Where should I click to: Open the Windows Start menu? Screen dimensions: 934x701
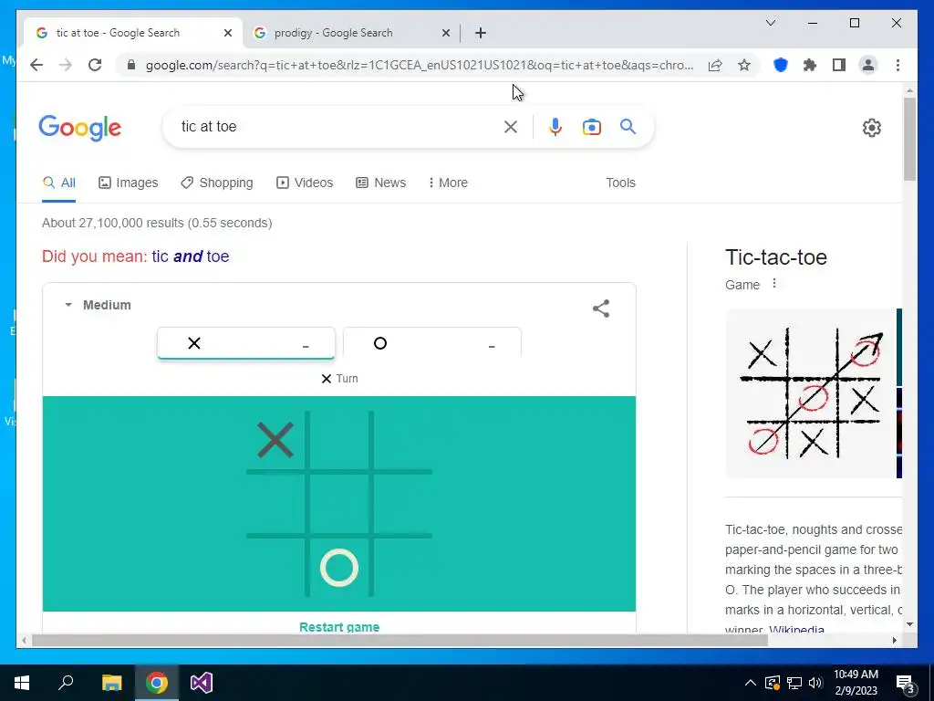click(22, 683)
